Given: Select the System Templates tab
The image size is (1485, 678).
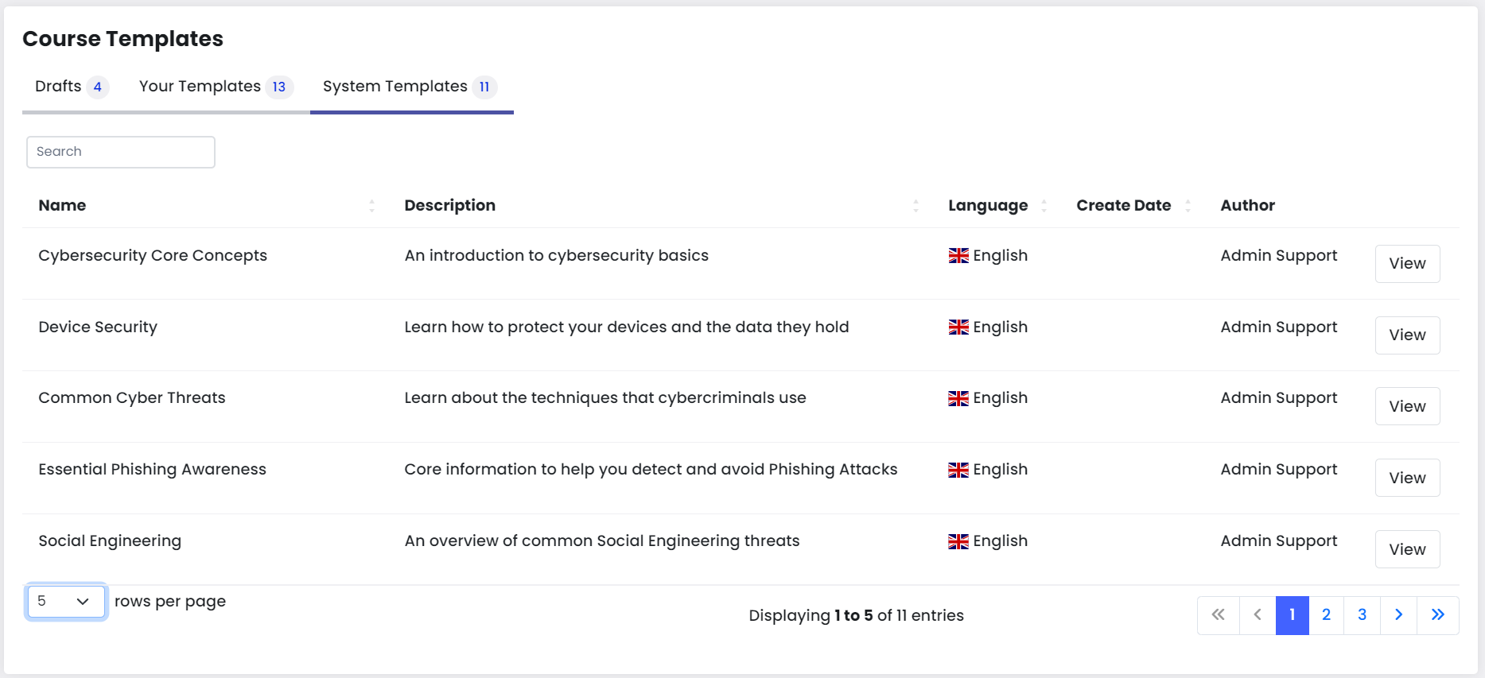Looking at the screenshot, I should click(410, 87).
